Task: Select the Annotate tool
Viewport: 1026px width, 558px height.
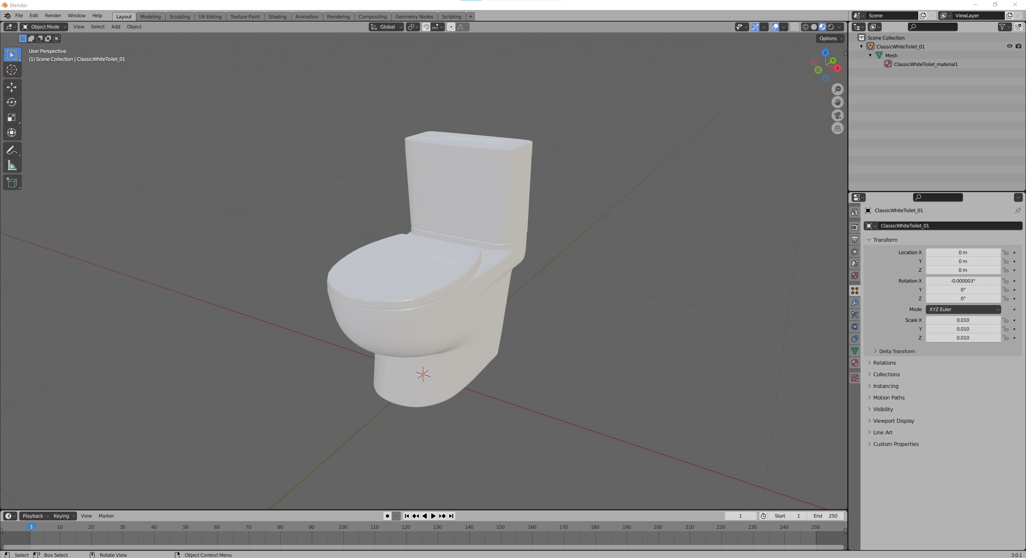Action: pyautogui.click(x=12, y=150)
